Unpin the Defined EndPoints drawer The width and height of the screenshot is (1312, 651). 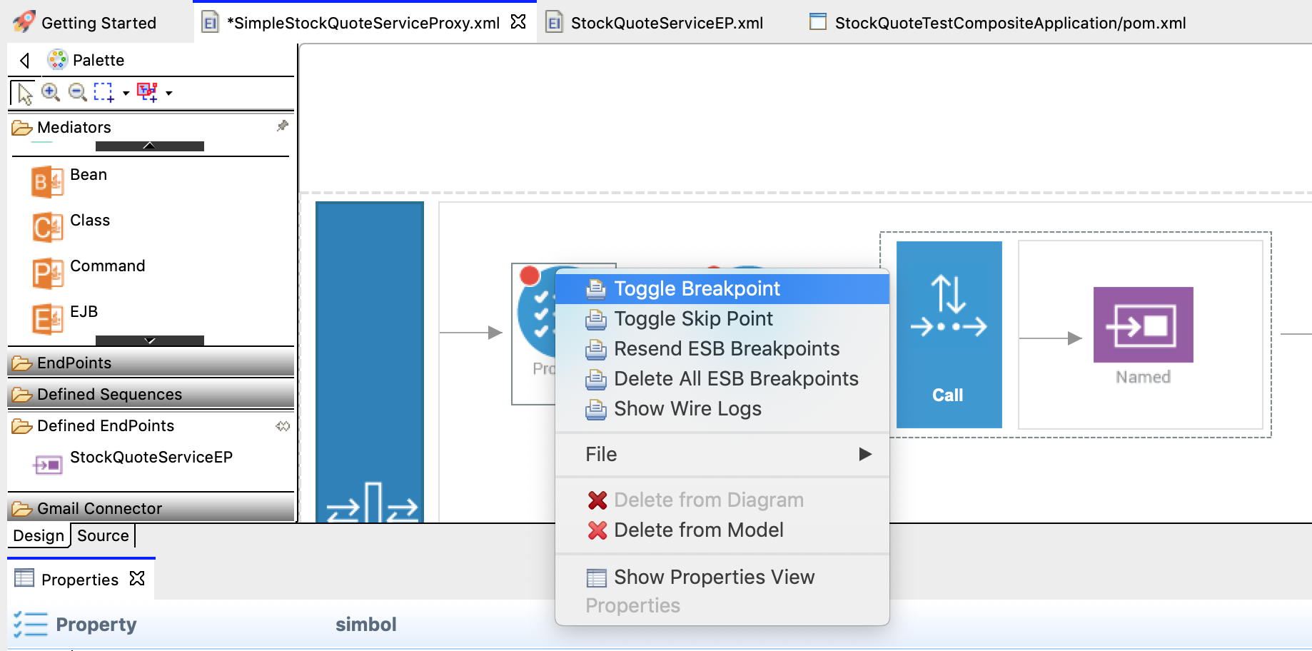pos(283,426)
